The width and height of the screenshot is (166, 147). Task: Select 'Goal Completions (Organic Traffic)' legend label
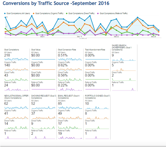[49, 14]
